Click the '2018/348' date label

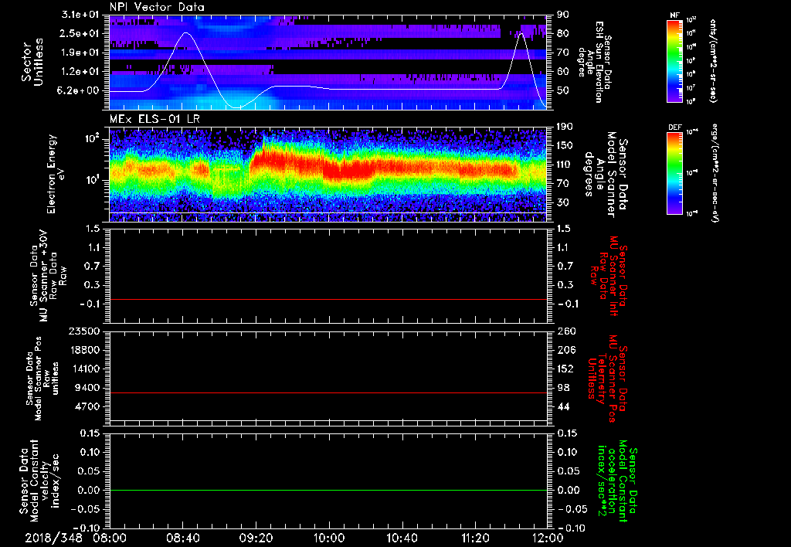click(x=53, y=538)
